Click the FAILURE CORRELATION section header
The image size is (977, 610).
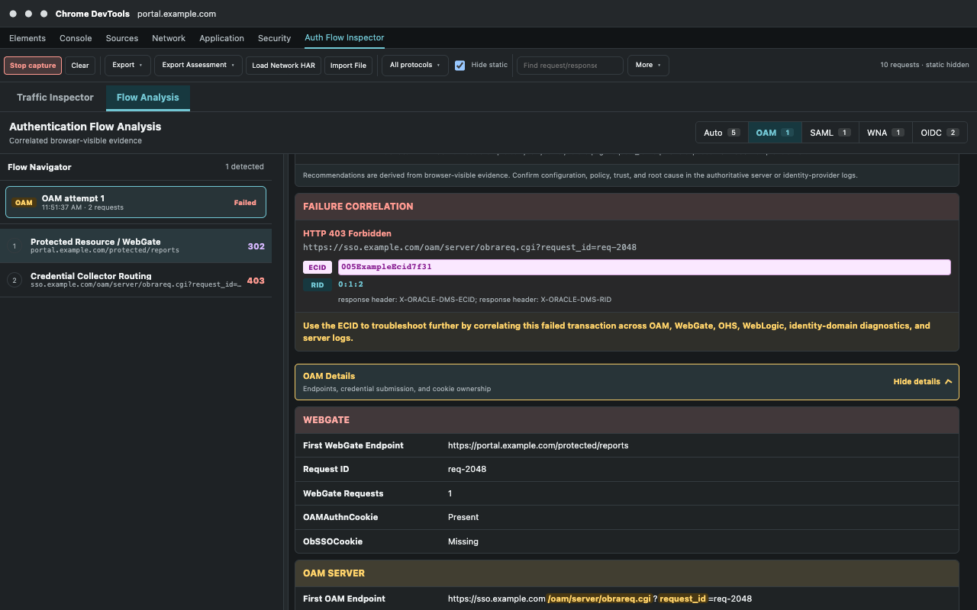pos(627,207)
